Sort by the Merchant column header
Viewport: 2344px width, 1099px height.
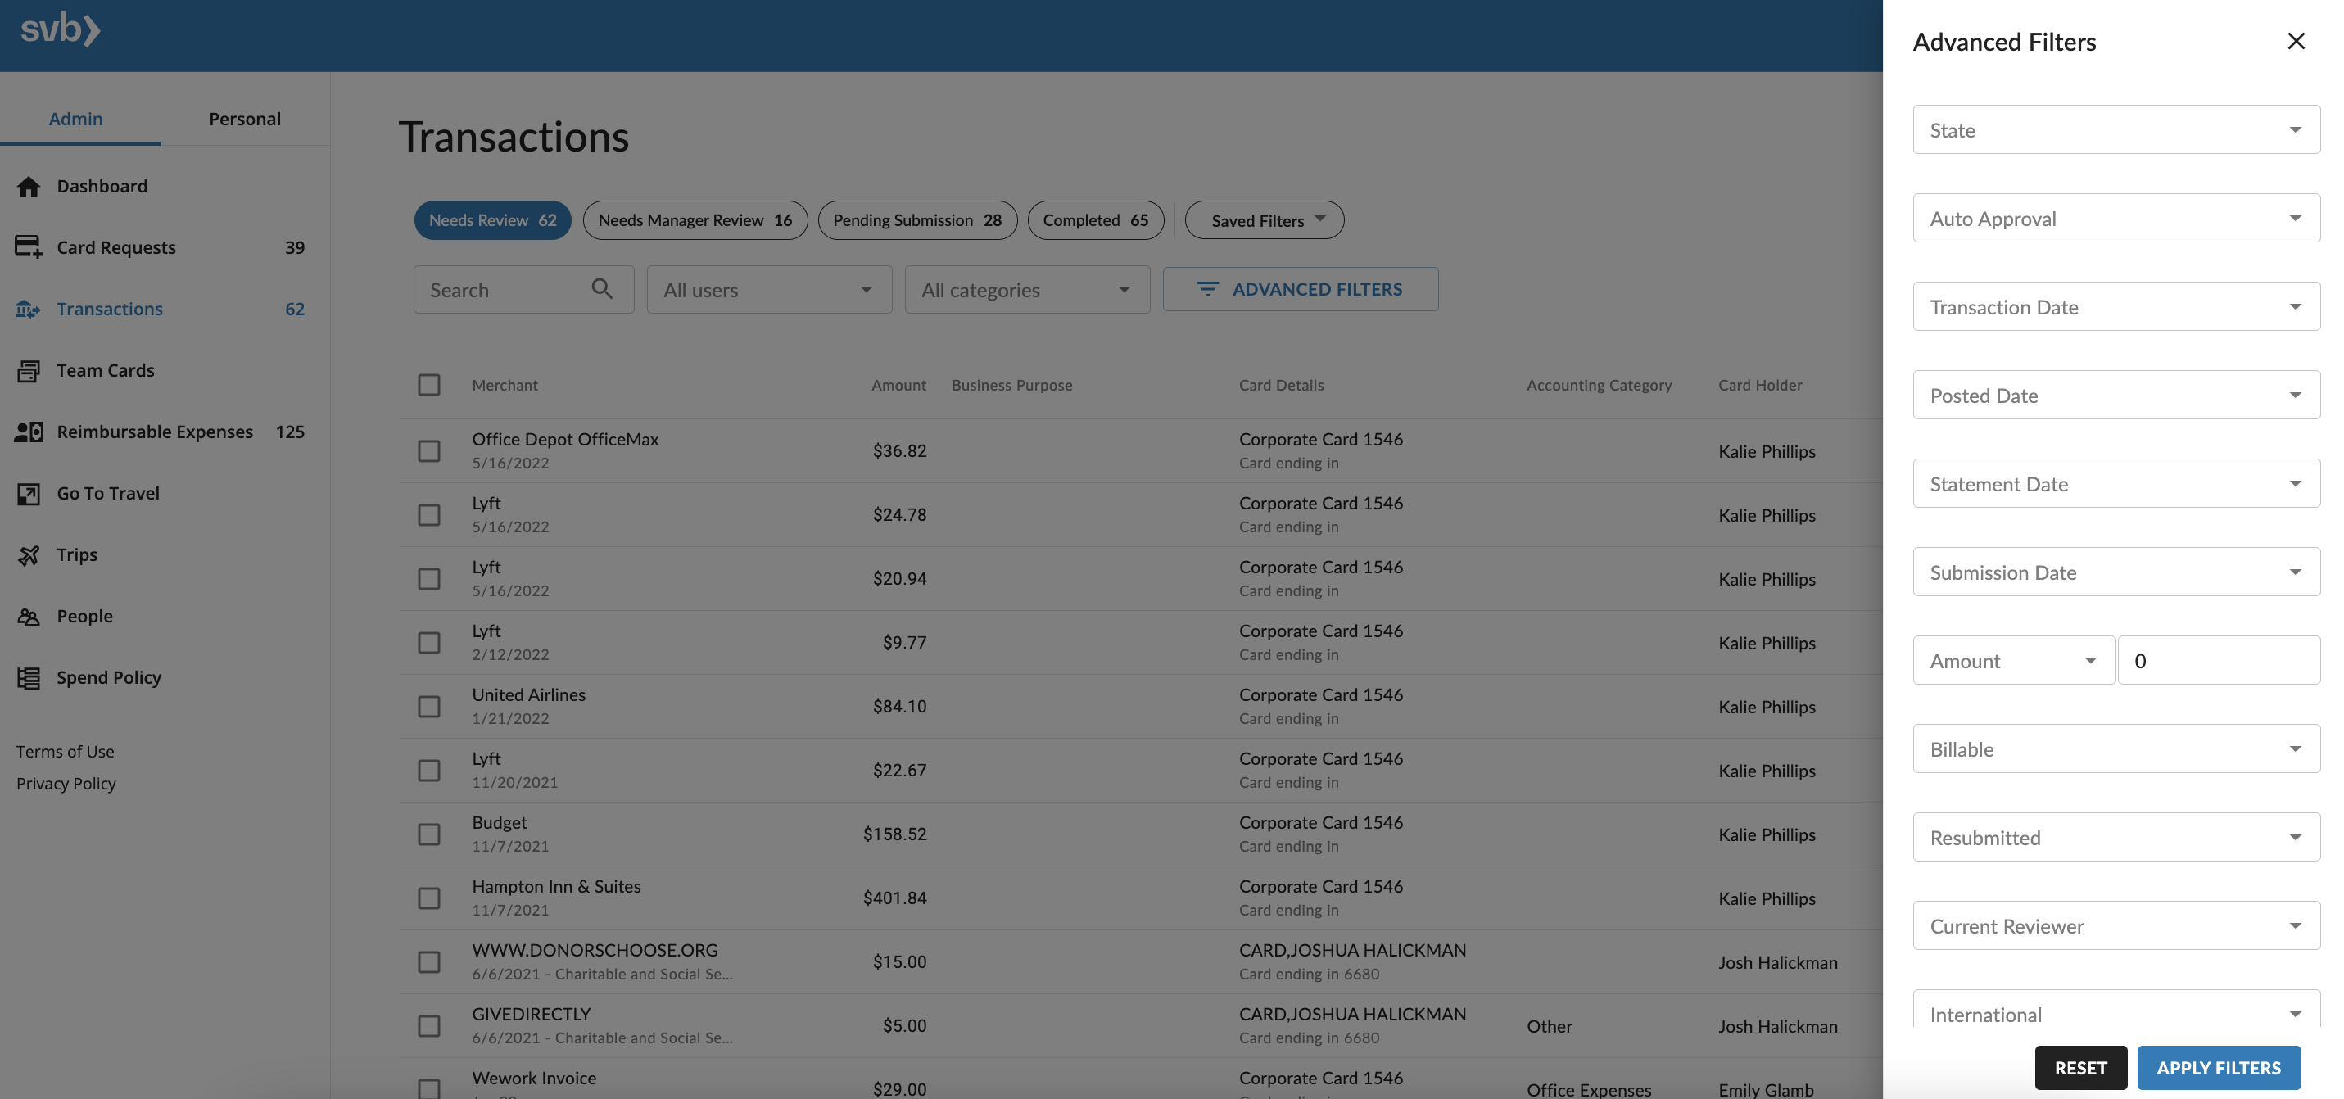[x=505, y=385]
